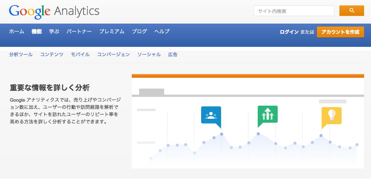Click the Google アナリティクス description paragraph
The height and width of the screenshot is (179, 371).
[x=65, y=111]
